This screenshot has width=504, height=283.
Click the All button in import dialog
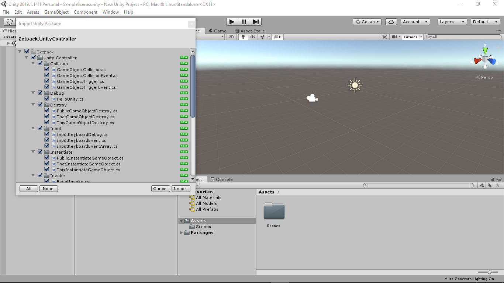29,189
